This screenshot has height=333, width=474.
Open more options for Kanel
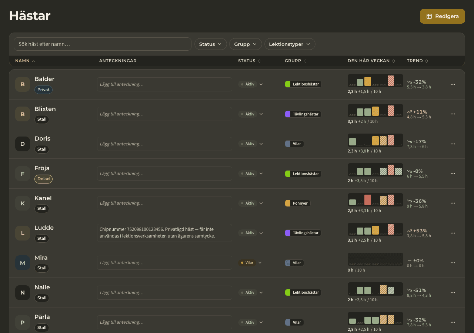pos(453,203)
